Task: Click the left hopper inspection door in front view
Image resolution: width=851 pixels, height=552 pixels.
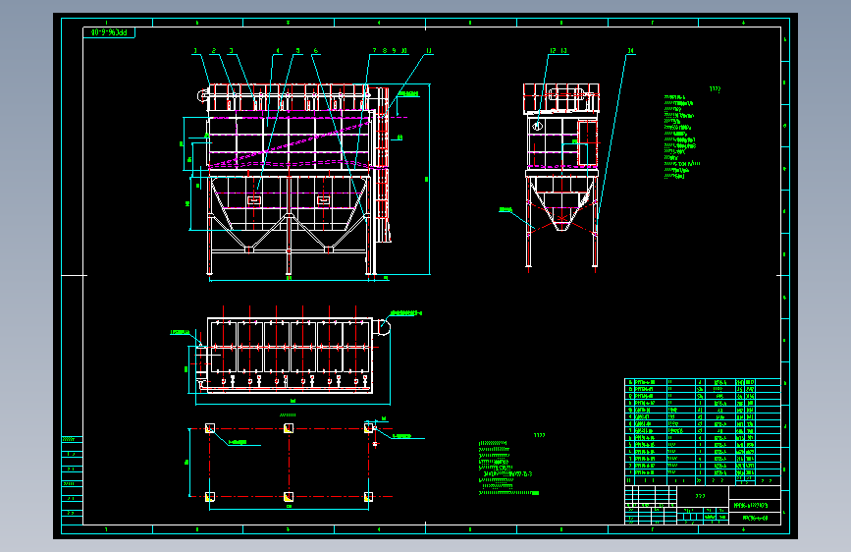Action: pos(254,200)
